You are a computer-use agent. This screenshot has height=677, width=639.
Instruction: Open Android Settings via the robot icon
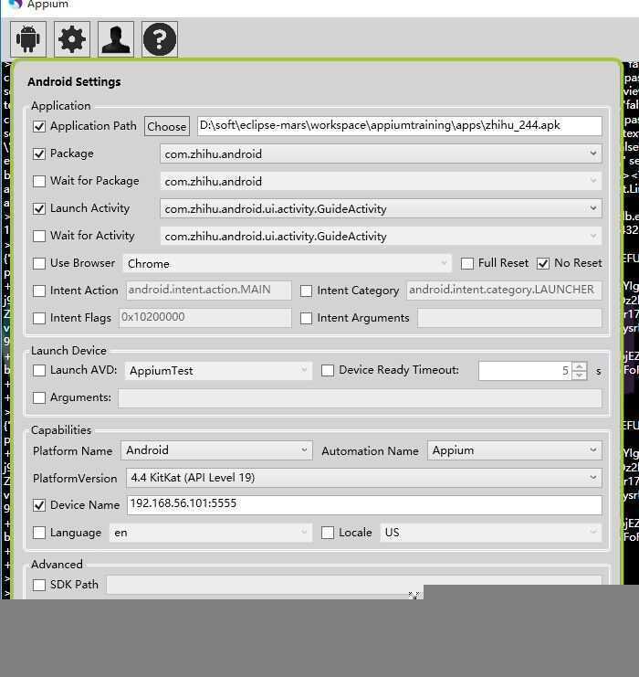(x=28, y=39)
